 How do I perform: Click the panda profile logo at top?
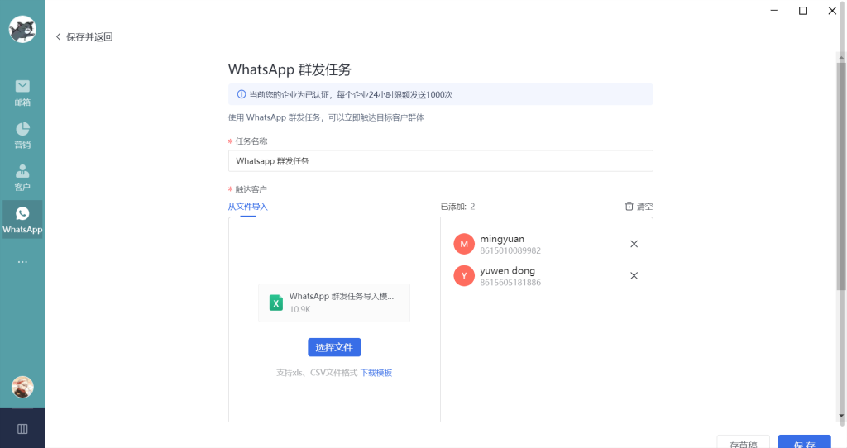[x=22, y=29]
